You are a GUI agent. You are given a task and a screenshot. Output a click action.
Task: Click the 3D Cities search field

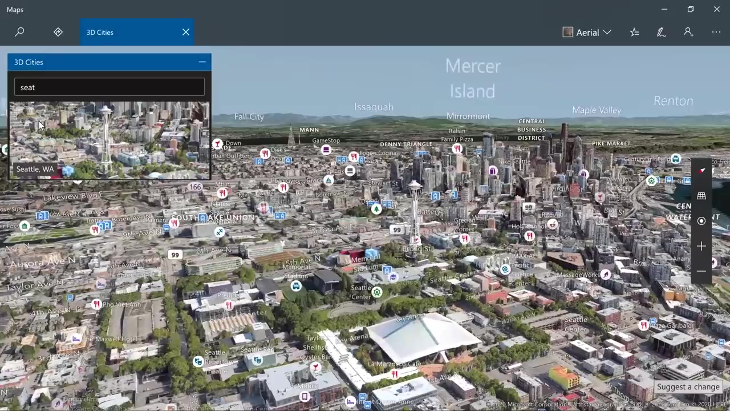(109, 87)
